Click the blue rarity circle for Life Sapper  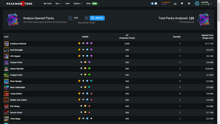87,56
